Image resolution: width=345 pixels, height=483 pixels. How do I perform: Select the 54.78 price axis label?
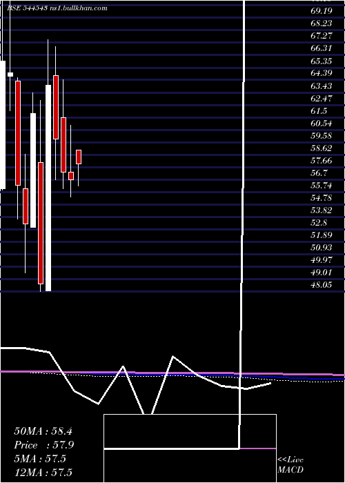(322, 198)
